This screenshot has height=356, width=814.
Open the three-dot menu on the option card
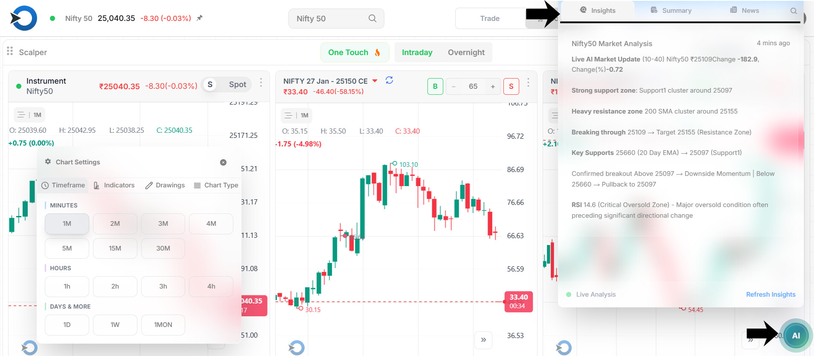point(528,82)
